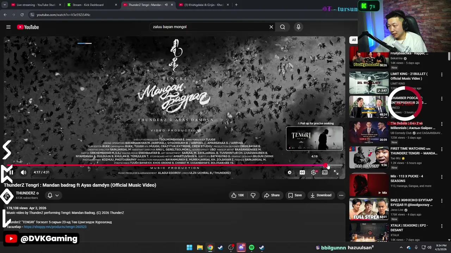Toggle closed captions CC button
Viewport: 451px width, 253px height.
point(302,173)
